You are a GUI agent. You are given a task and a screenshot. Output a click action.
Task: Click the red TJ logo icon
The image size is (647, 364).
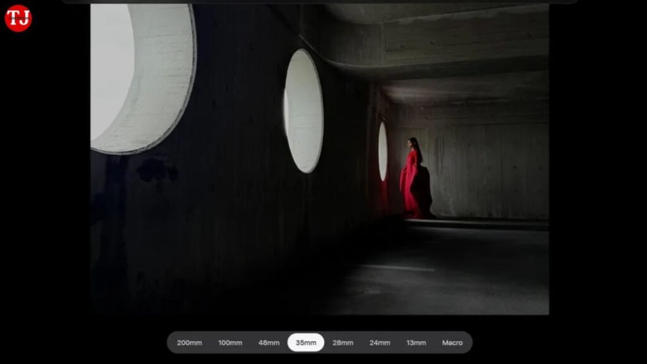(x=18, y=18)
